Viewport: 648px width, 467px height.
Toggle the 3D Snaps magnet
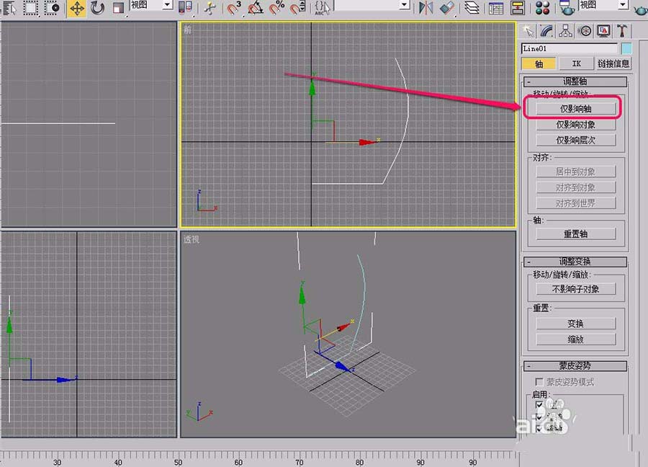(234, 7)
